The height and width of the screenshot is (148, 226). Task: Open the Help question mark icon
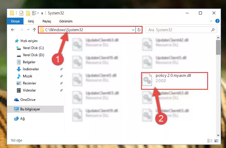pyautogui.click(x=217, y=21)
